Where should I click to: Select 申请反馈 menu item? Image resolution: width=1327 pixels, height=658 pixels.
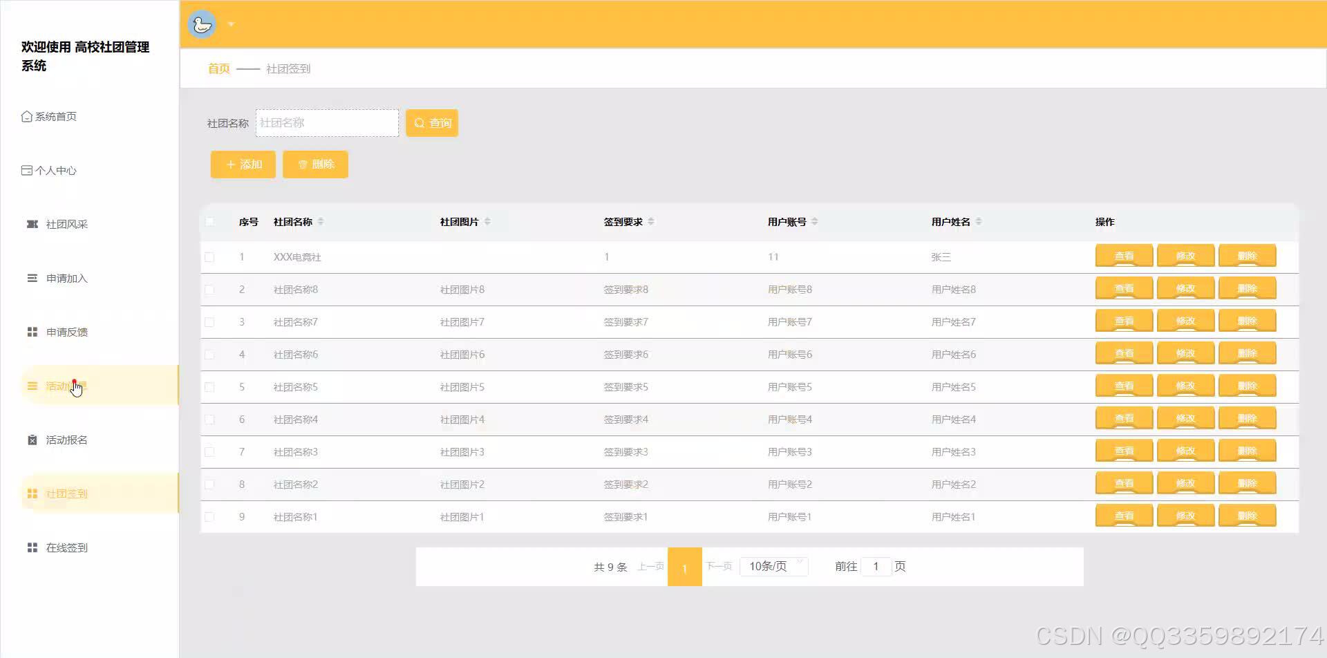[x=66, y=332]
